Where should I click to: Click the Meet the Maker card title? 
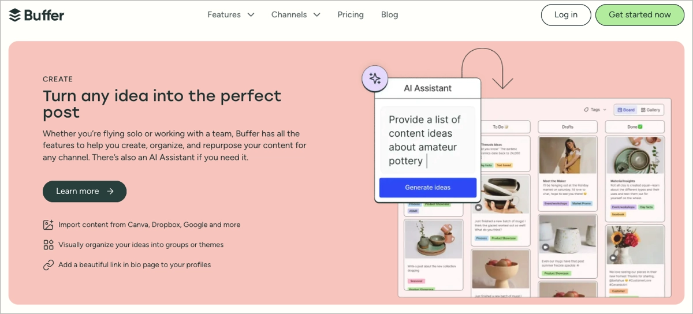(x=554, y=181)
